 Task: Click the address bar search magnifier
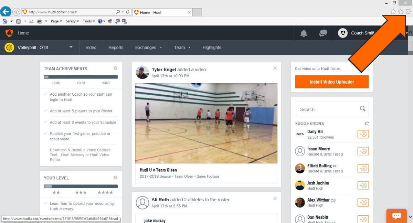(x=118, y=12)
